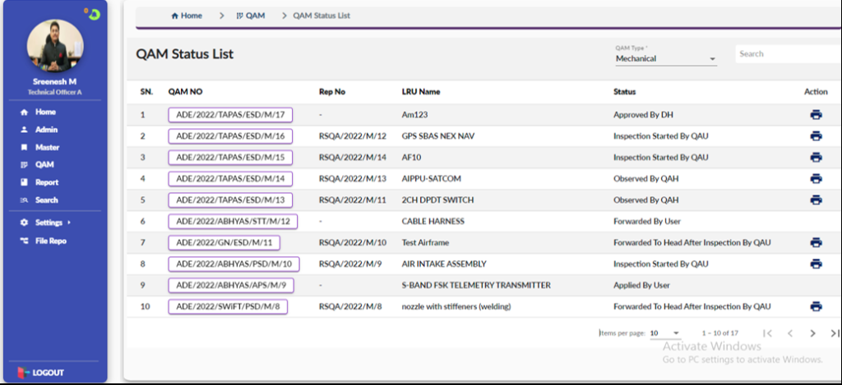Open QAM number ADE/2022/TAPAS/ESD/M/17
Image resolution: width=842 pixels, height=385 pixels.
230,115
